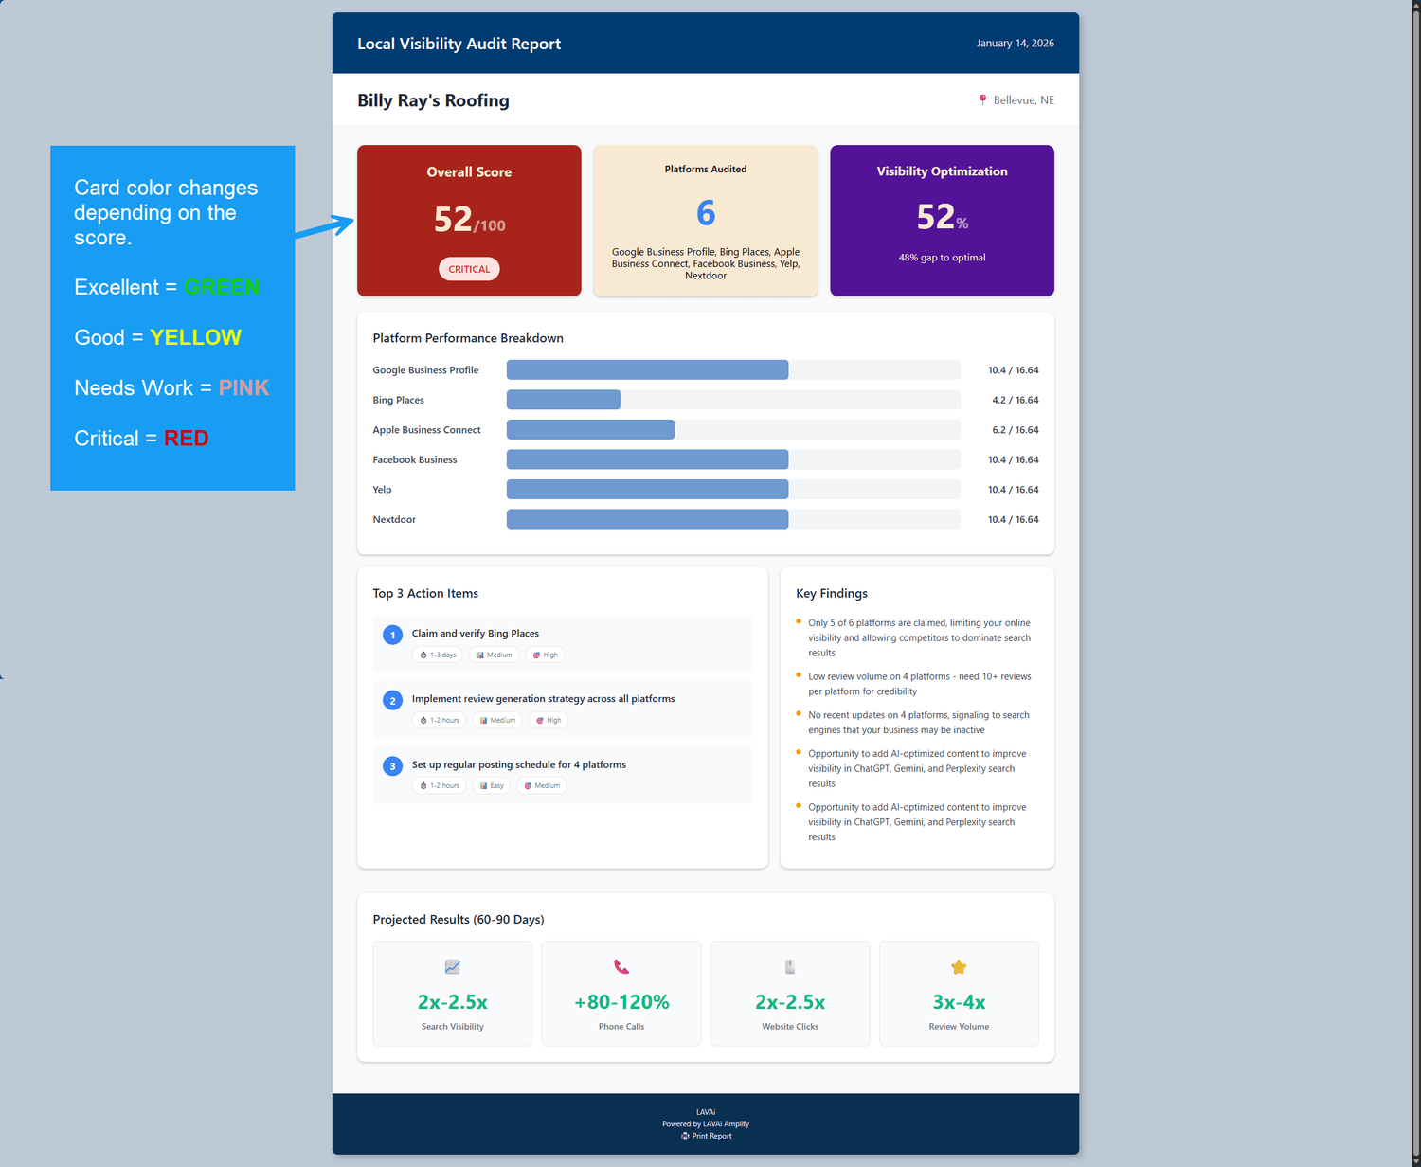
Task: Click the CRITICAL badge on the Overall Score card
Action: (469, 269)
